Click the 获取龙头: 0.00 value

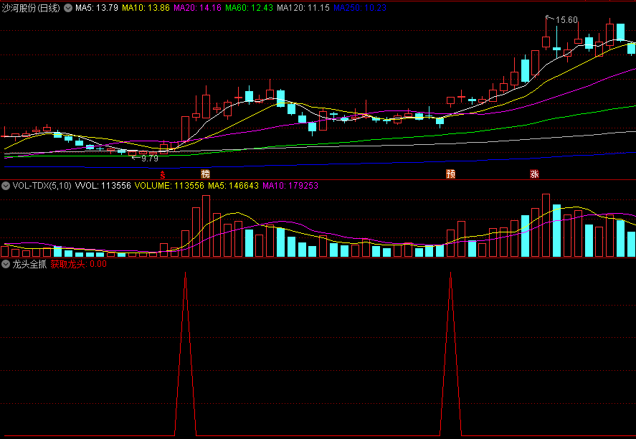click(79, 264)
